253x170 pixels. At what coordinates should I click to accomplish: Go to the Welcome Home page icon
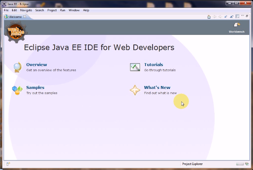click(x=209, y=17)
